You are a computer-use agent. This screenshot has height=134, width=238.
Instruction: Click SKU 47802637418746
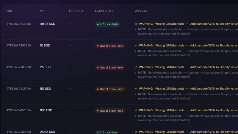click(18, 88)
